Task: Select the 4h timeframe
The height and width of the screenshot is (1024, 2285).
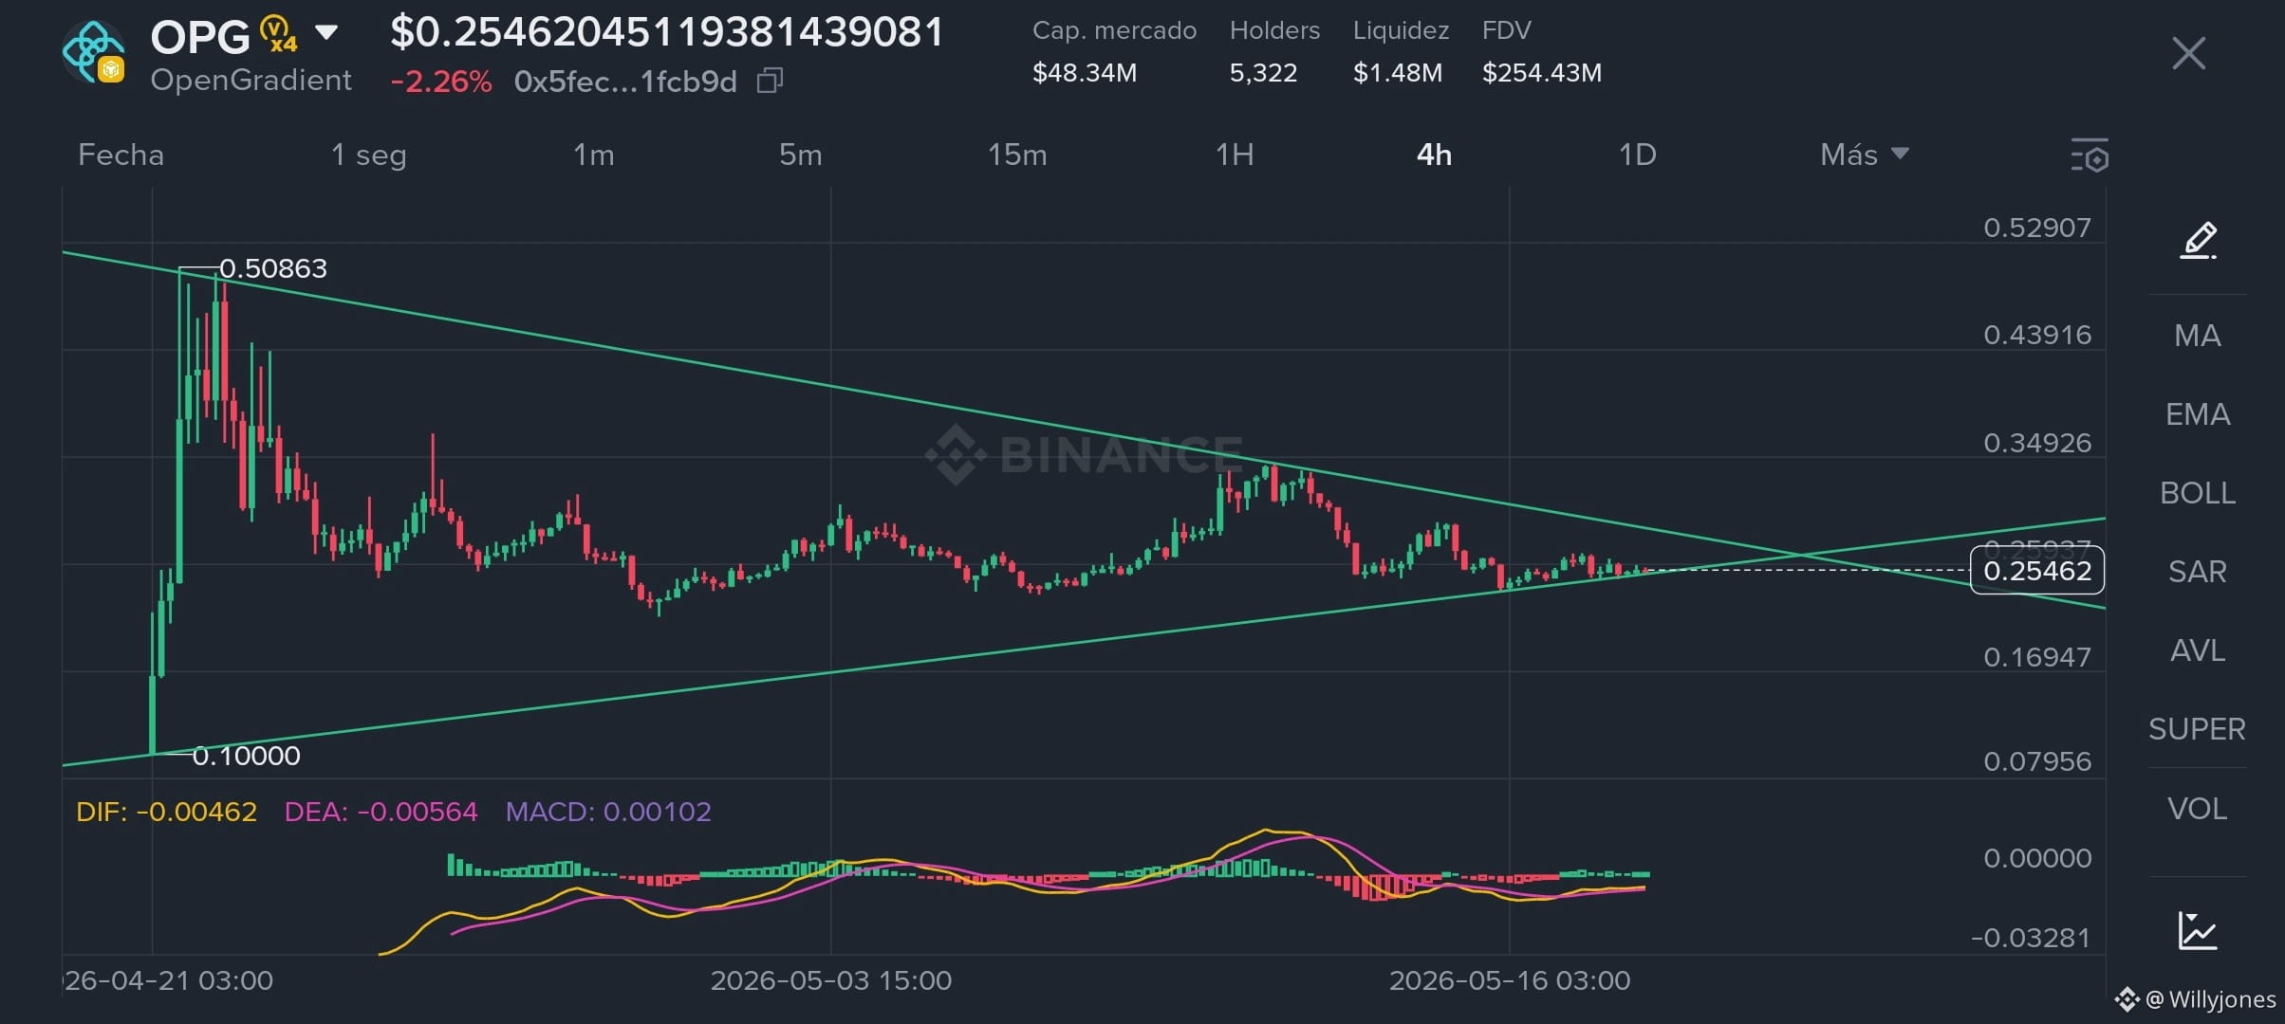Action: pyautogui.click(x=1434, y=155)
